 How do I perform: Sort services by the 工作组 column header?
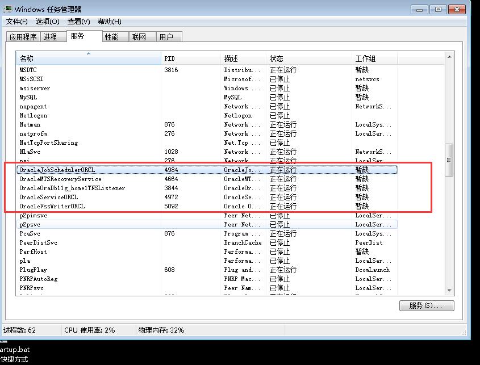(375, 58)
